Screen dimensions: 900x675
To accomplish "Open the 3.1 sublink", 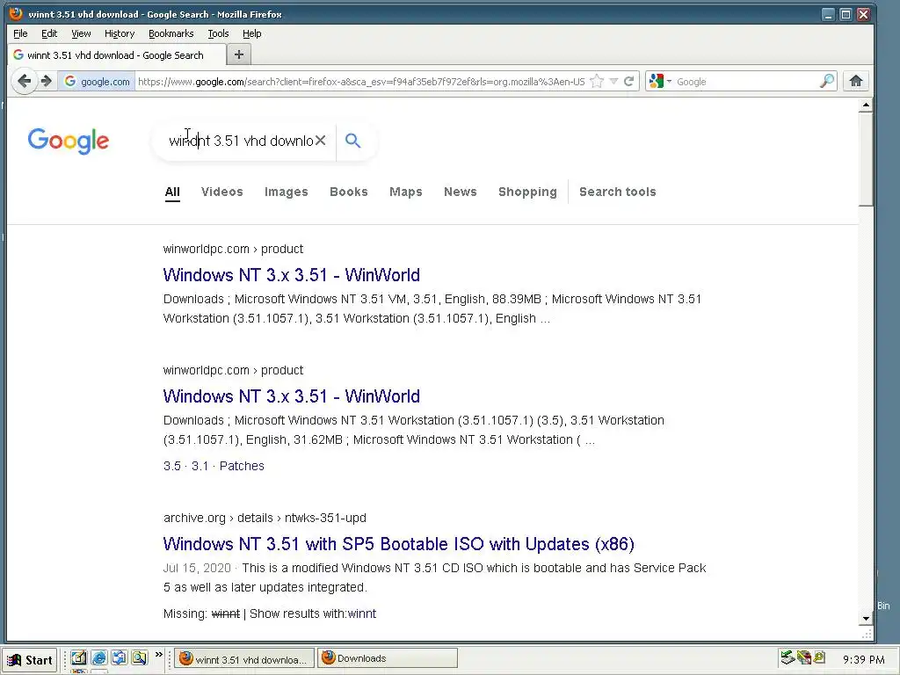I will click(200, 466).
